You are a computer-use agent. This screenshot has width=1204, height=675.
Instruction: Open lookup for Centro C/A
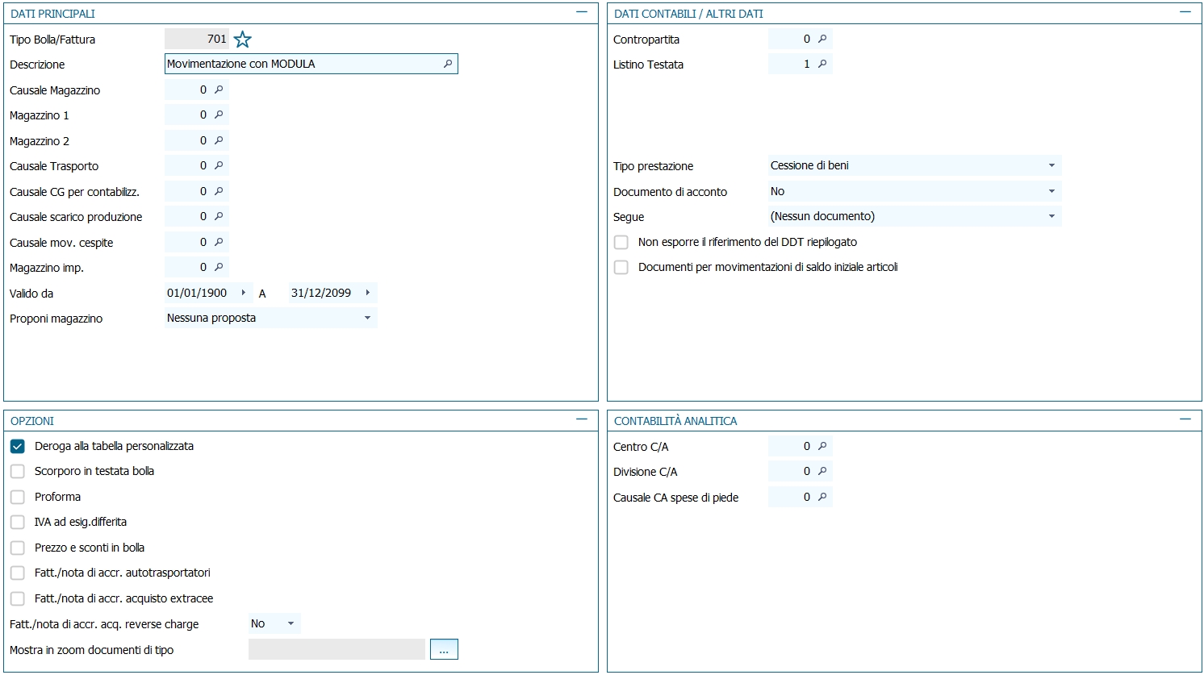pyautogui.click(x=822, y=446)
